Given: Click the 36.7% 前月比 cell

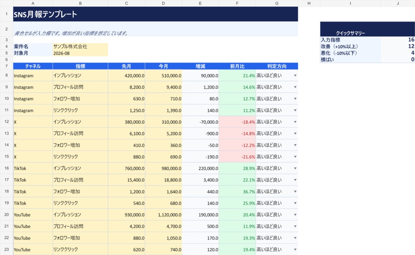Looking at the screenshot, I should click(237, 192).
